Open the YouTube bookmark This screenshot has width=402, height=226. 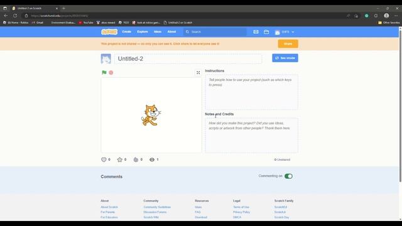86,23
